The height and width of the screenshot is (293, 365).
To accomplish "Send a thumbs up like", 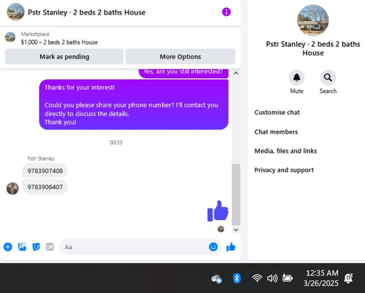I will (231, 247).
